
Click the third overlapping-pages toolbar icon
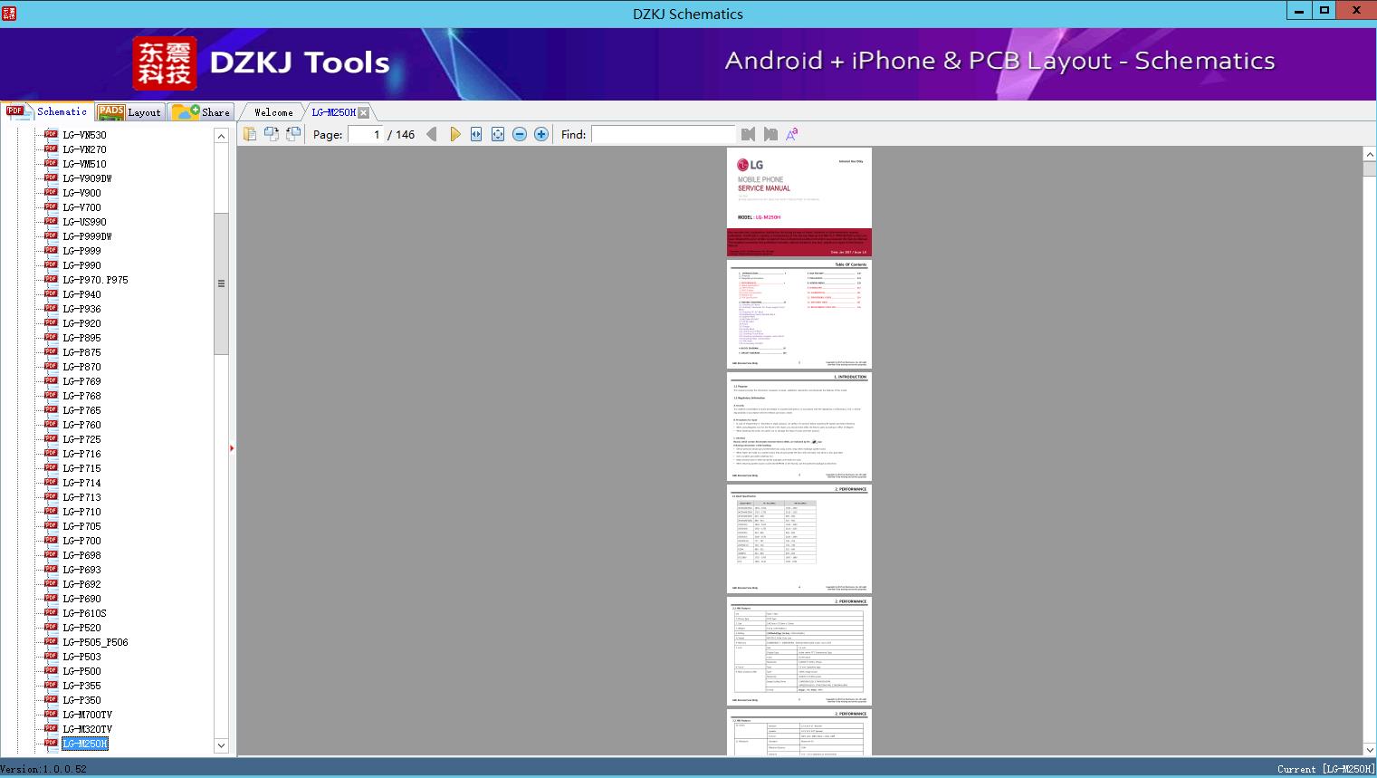(x=293, y=134)
